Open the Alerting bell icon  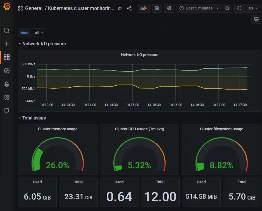point(7,84)
